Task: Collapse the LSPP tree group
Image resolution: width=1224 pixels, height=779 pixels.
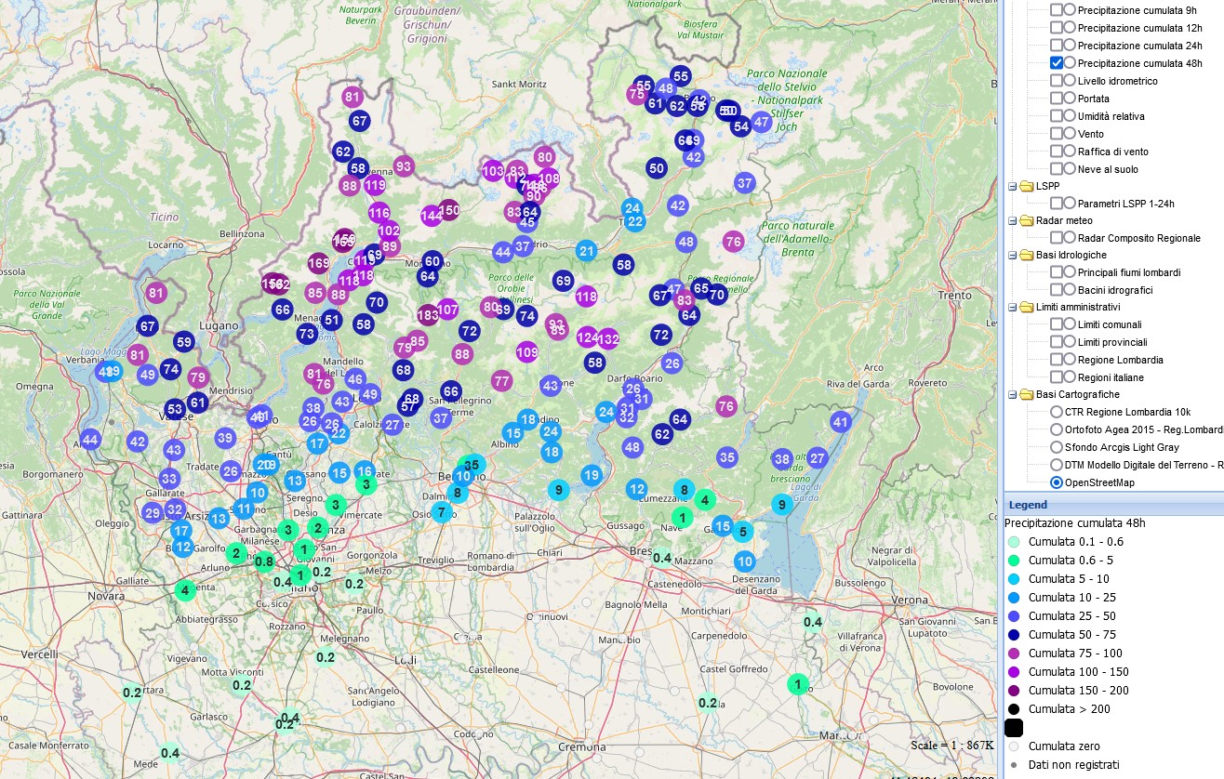Action: click(1012, 186)
